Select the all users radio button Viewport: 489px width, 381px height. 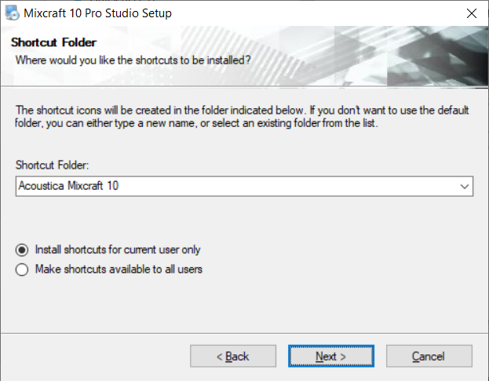coord(22,270)
